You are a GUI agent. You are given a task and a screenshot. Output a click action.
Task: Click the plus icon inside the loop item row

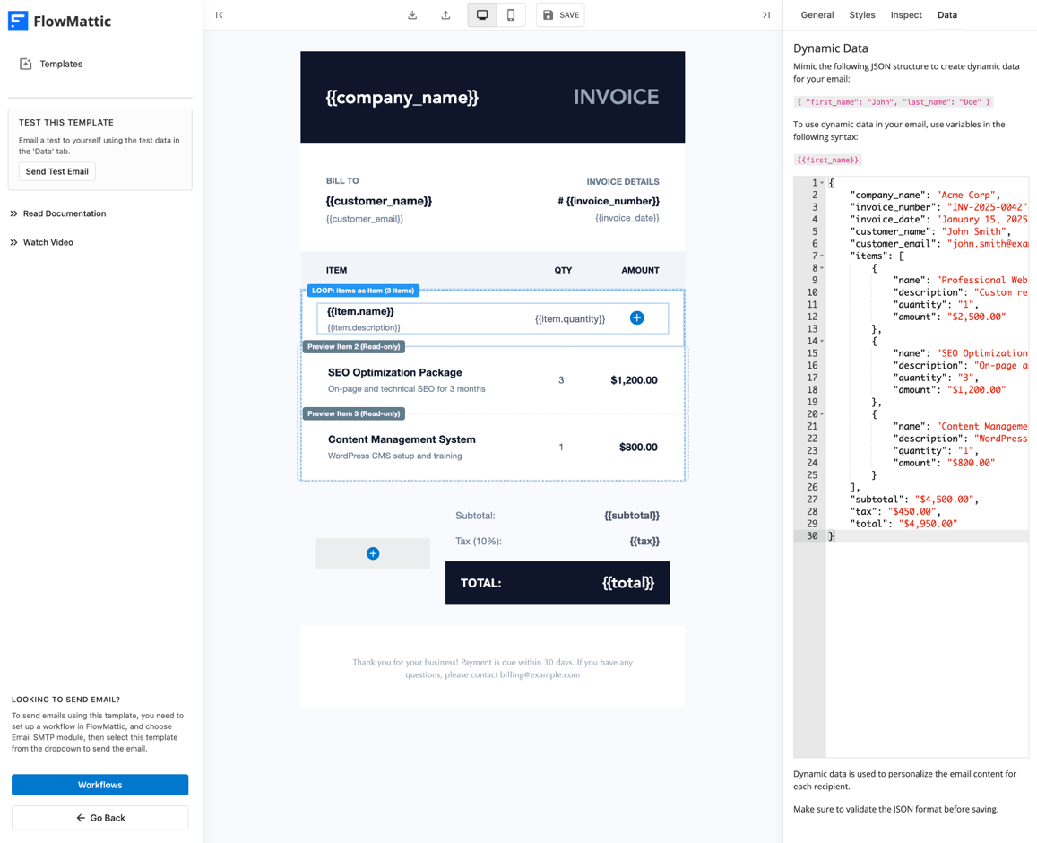(x=636, y=317)
